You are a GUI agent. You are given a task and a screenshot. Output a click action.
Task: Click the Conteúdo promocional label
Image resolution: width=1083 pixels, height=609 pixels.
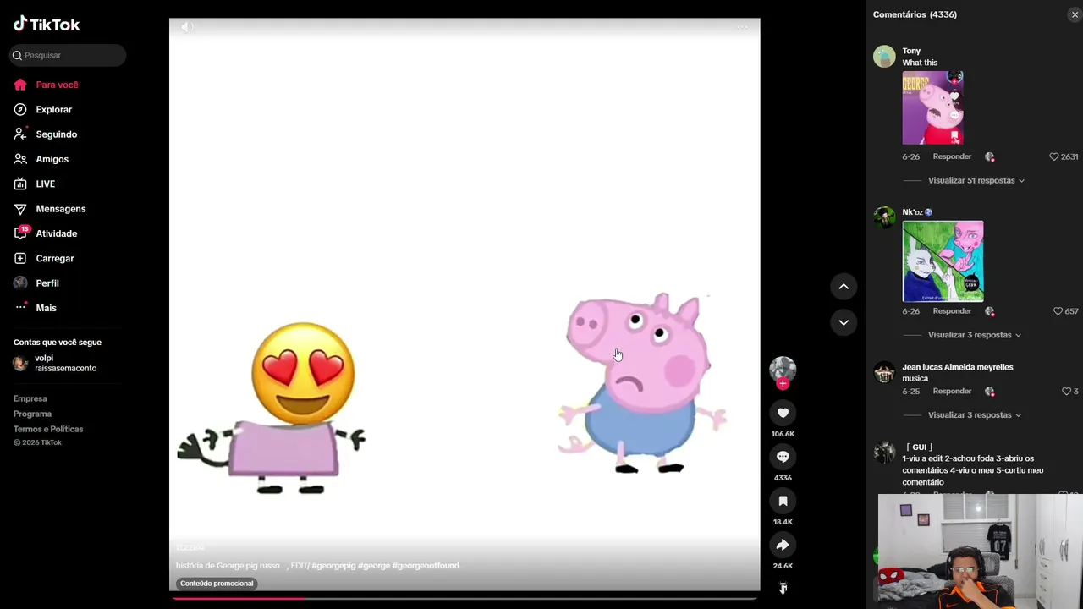pos(217,584)
